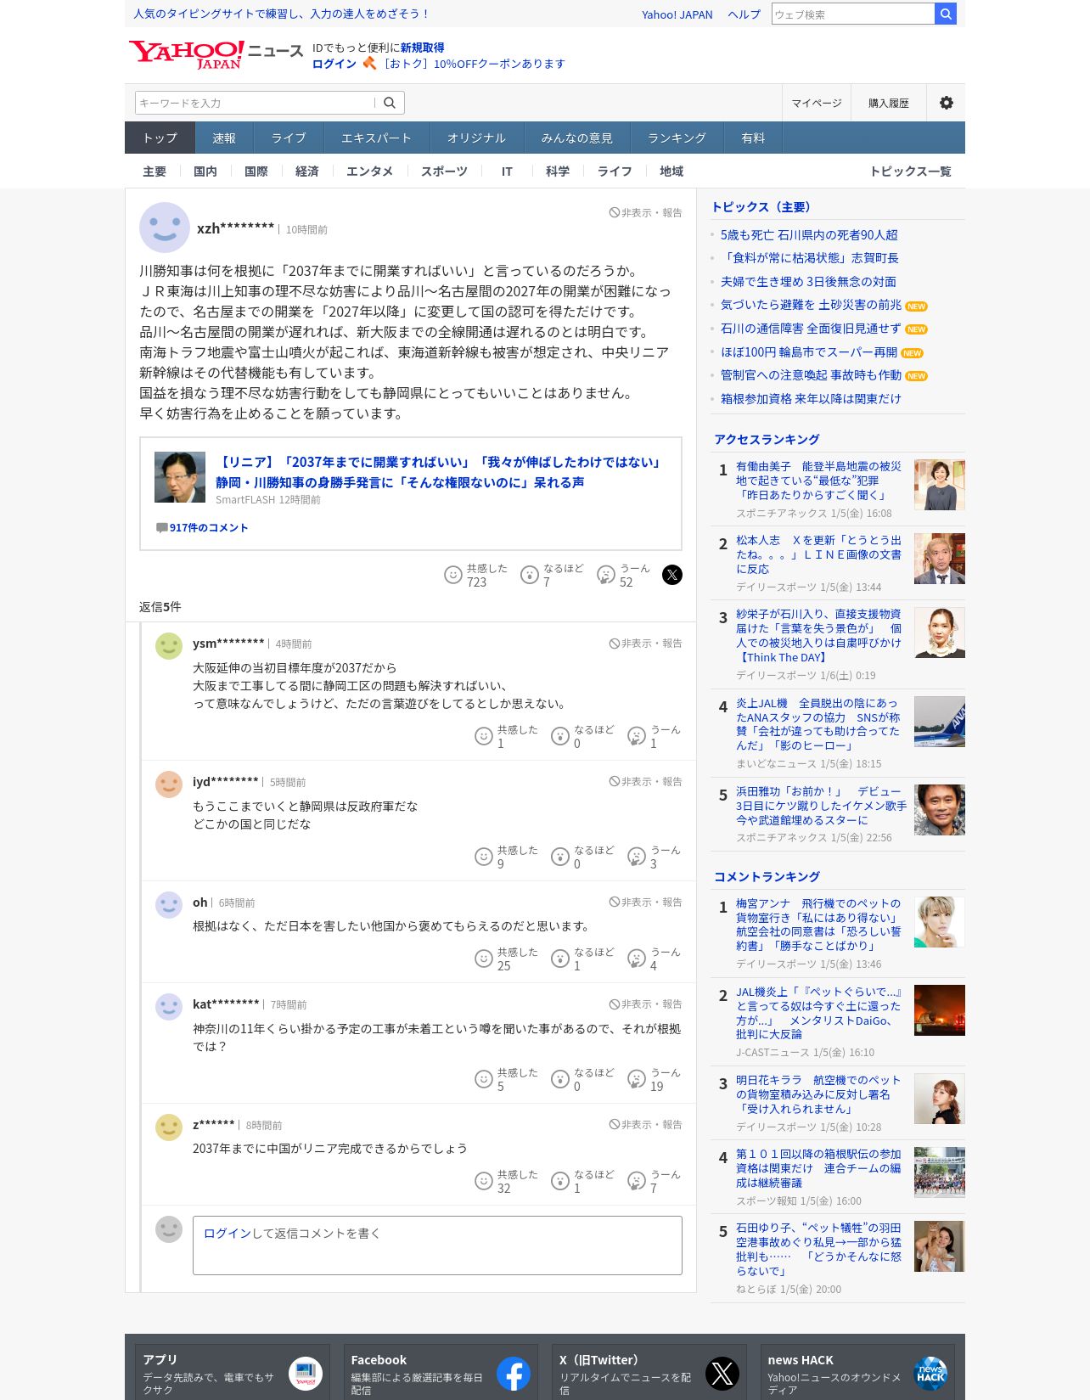Image resolution: width=1090 pixels, height=1400 pixels.
Task: Open topic 箱根参加資格 来年以降は関東だけ
Action: click(811, 399)
